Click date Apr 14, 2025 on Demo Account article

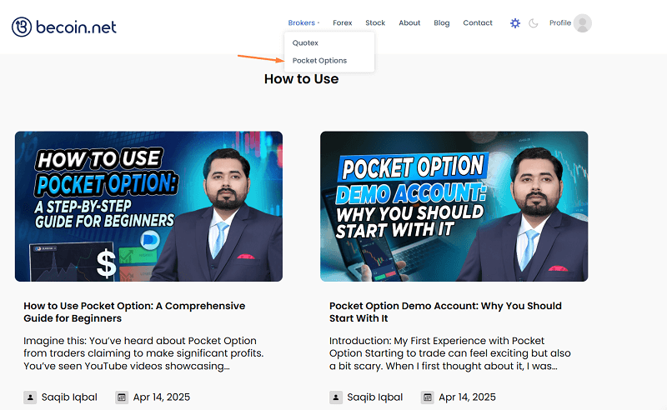click(467, 397)
